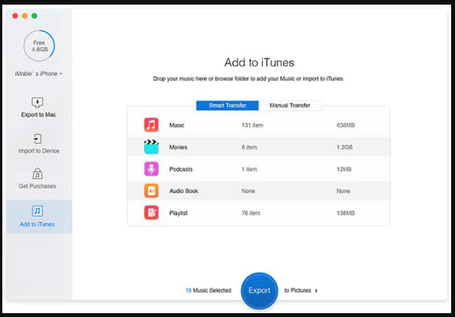The width and height of the screenshot is (455, 317).
Task: Switch to Smart Transfer tab
Action: point(228,105)
